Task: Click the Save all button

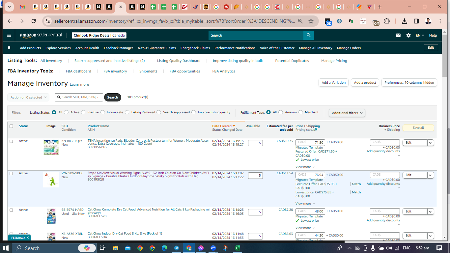Action: (x=418, y=128)
